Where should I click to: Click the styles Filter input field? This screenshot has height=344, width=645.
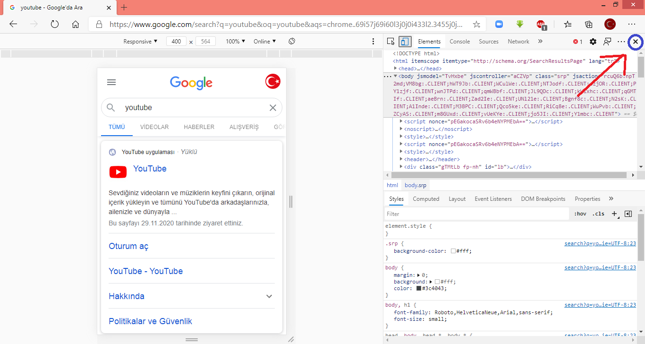(476, 214)
